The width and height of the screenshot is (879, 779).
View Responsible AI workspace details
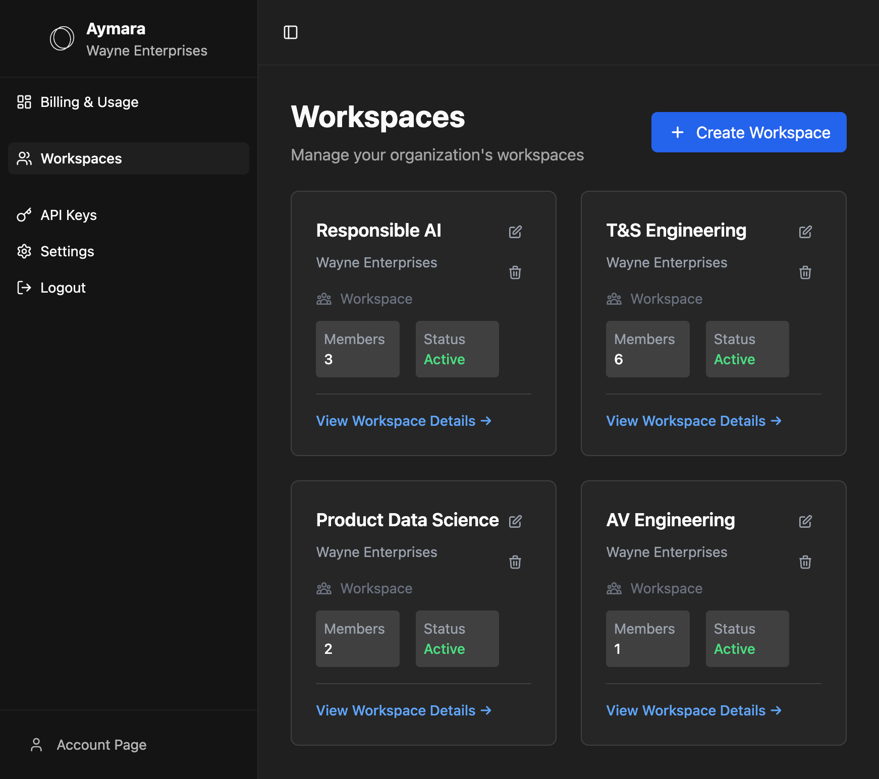coord(404,421)
